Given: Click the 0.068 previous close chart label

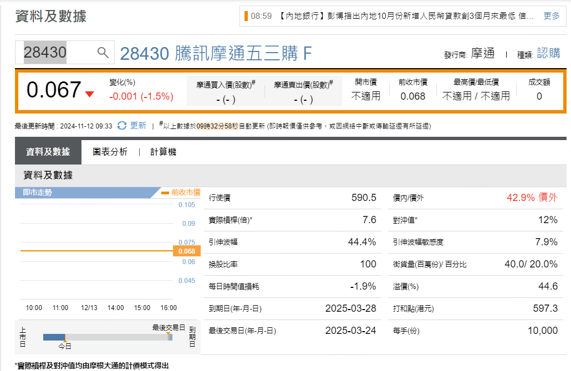Looking at the screenshot, I should 186,251.
